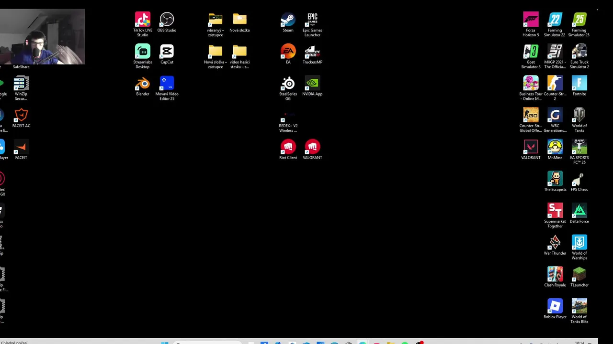Select the Movavi Video Editor 25 icon
Viewport: 613px width, 344px height.
tap(167, 84)
